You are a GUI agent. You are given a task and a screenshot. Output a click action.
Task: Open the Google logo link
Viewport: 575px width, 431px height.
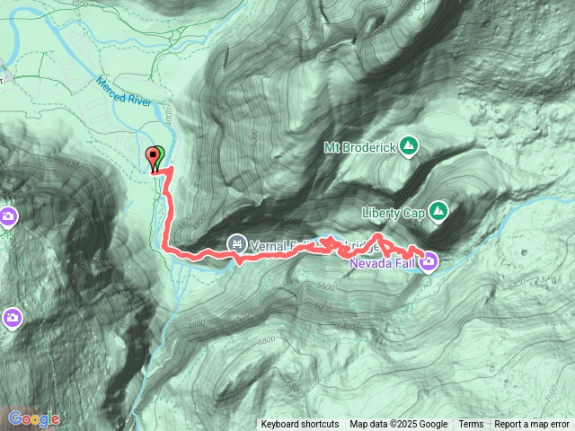[34, 419]
